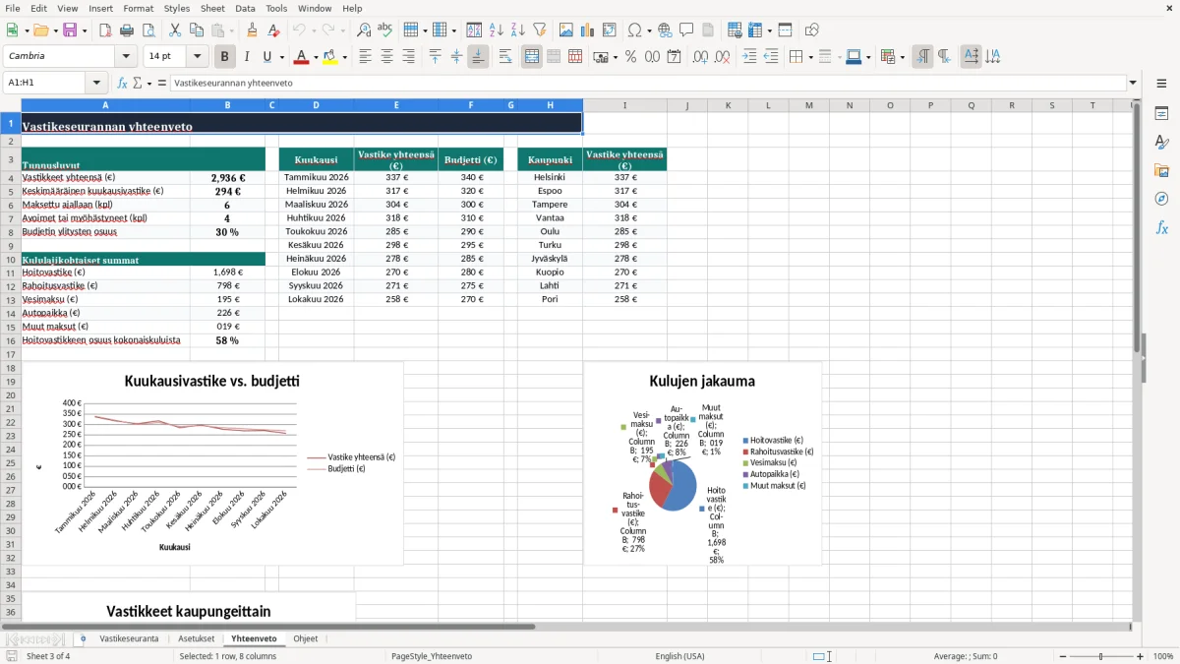
Task: Click the 100% zoom level
Action: pos(1163,656)
